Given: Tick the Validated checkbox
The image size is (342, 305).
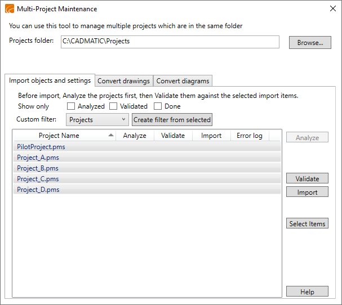Looking at the screenshot, I should pos(113,106).
